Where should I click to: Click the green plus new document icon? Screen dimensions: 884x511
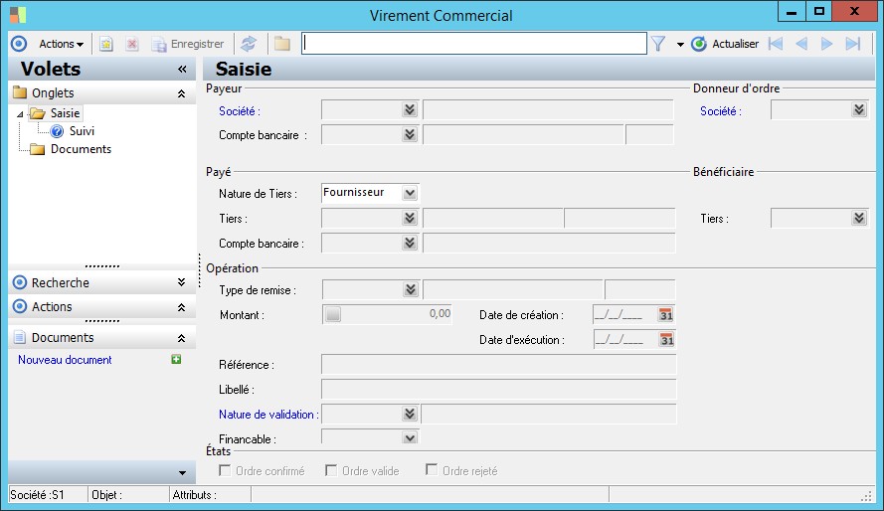[176, 360]
